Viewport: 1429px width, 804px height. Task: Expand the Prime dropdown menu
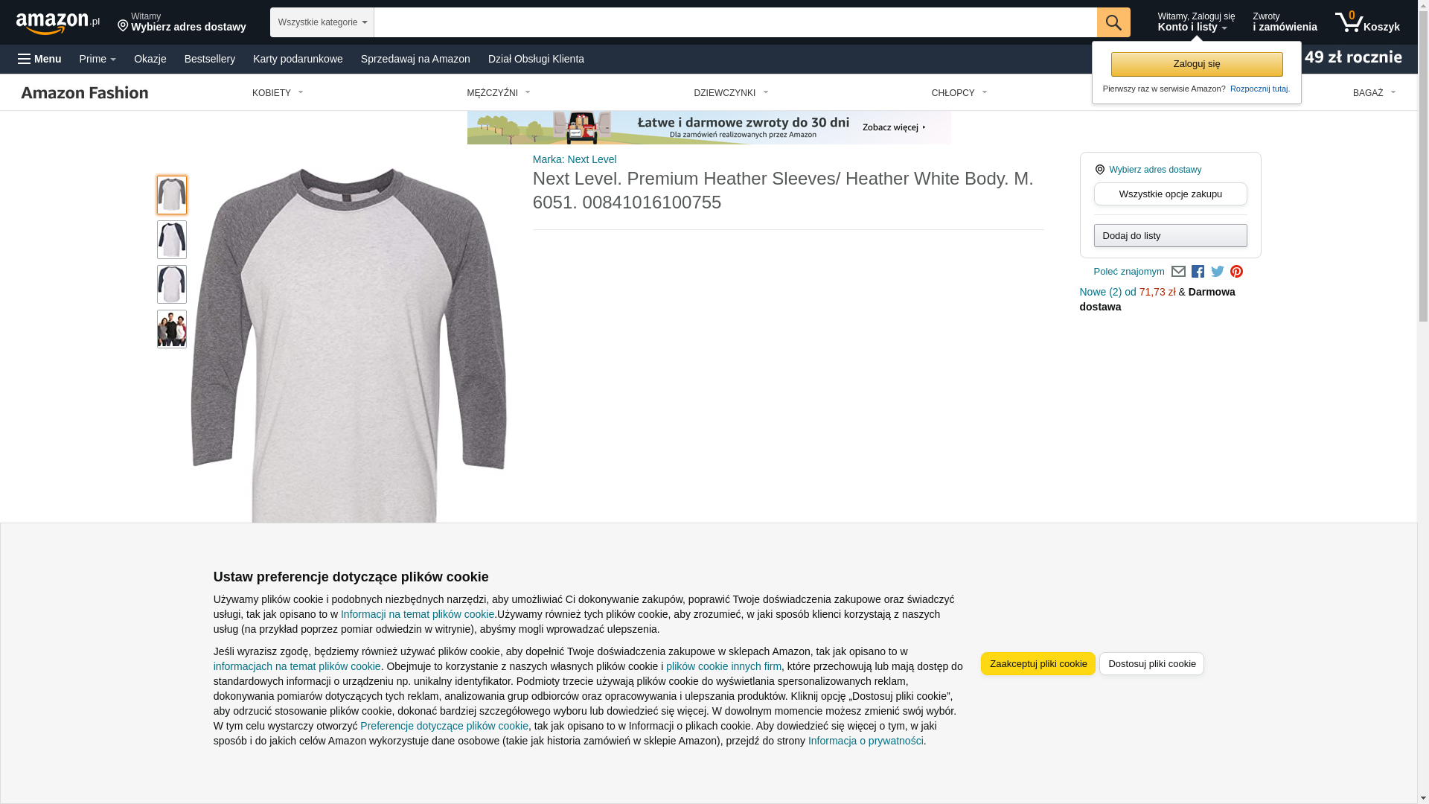[97, 59]
